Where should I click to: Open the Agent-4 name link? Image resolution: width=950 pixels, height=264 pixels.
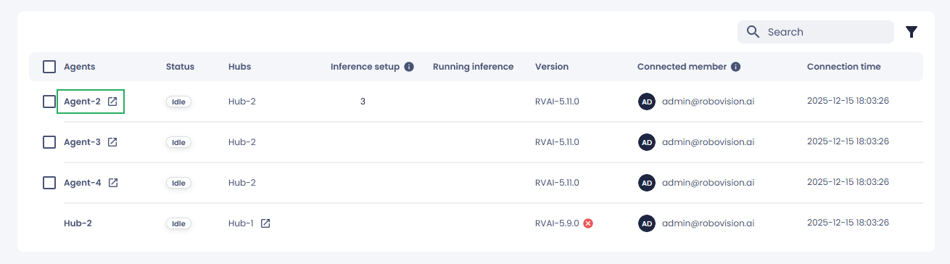[83, 183]
